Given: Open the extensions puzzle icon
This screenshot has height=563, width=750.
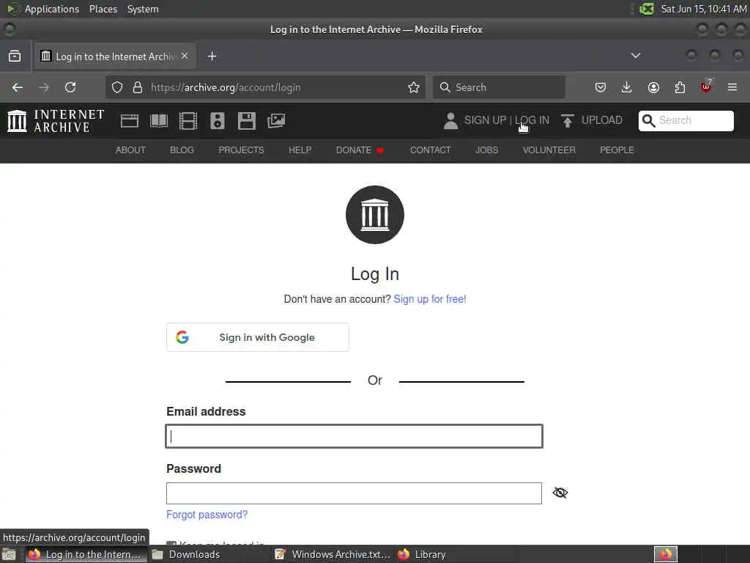Looking at the screenshot, I should (x=680, y=87).
